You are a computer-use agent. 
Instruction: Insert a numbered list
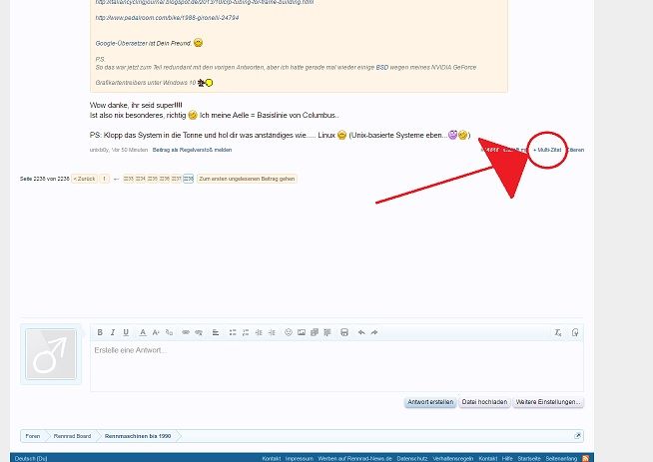[246, 332]
